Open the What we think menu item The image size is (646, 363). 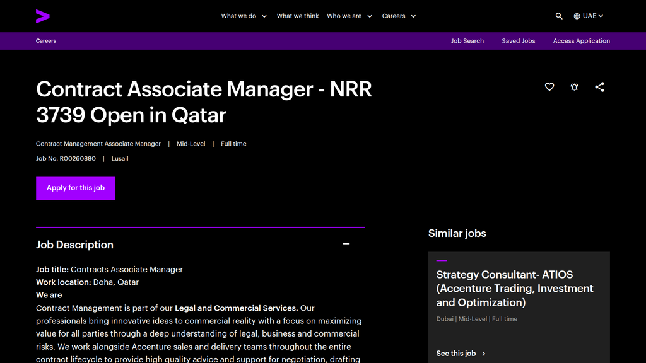point(298,16)
